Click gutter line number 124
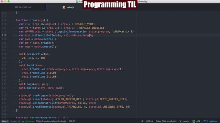Viewport: 220px width, 123px height. click(4, 54)
